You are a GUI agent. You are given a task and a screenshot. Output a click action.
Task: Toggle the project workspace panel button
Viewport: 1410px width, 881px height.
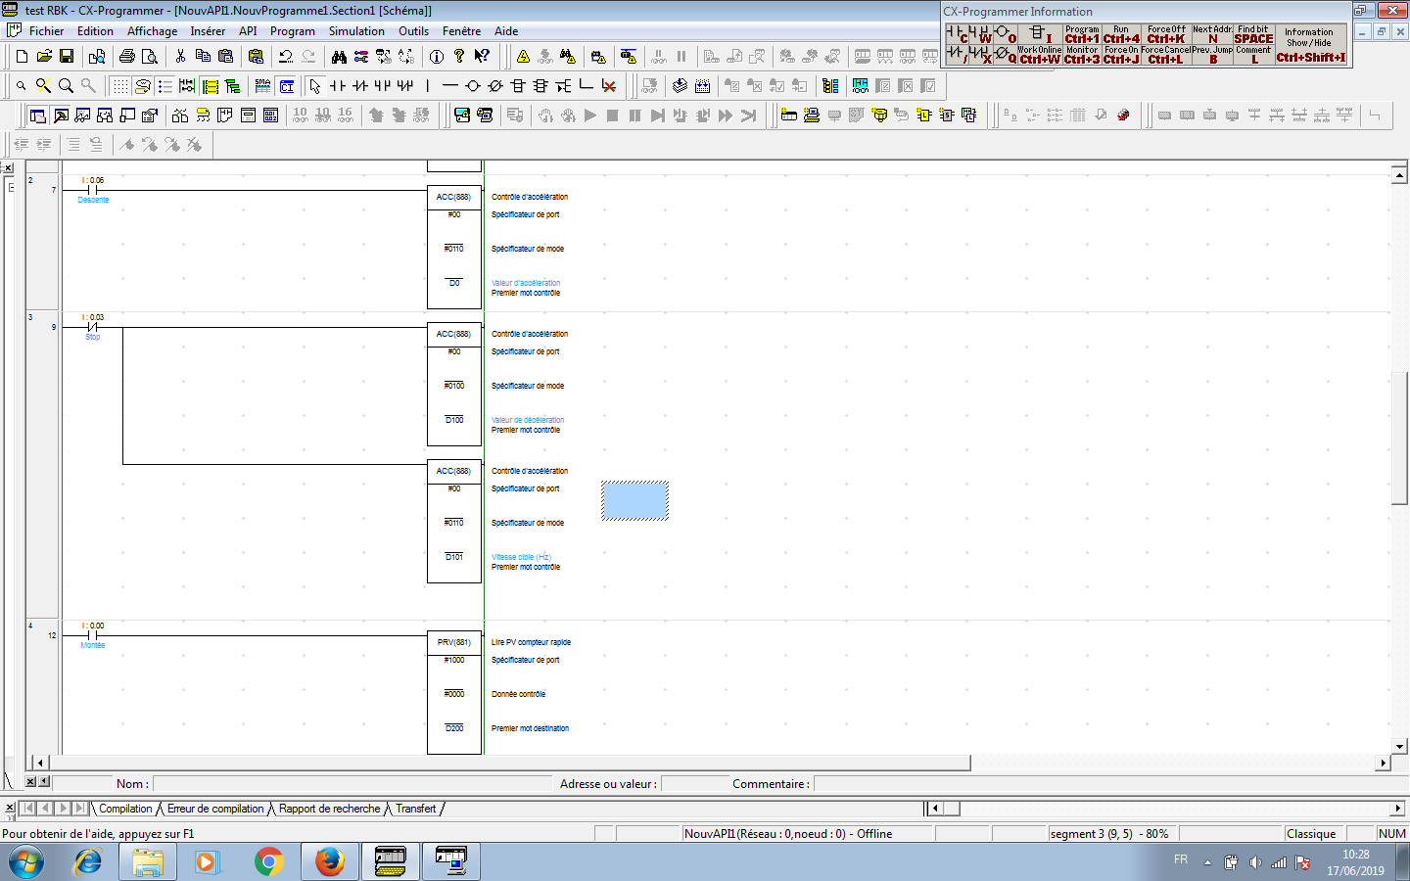(38, 116)
